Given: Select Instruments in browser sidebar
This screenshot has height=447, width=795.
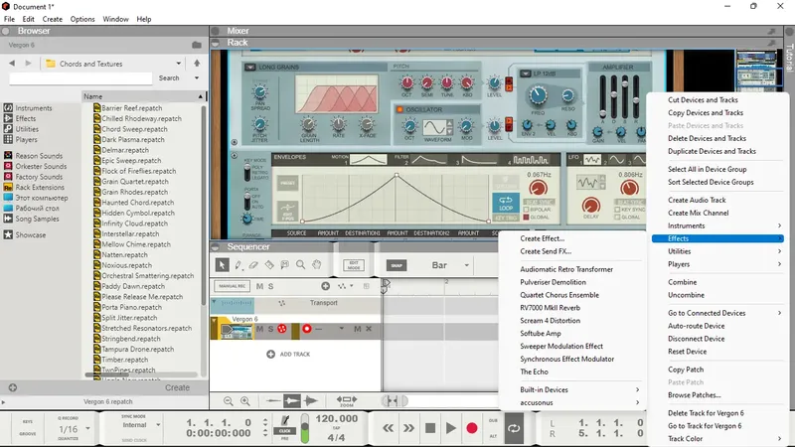Looking at the screenshot, I should point(34,108).
